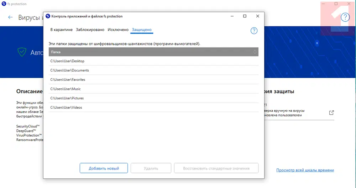
Task: Switch to the Исключено tab
Action: point(118,30)
